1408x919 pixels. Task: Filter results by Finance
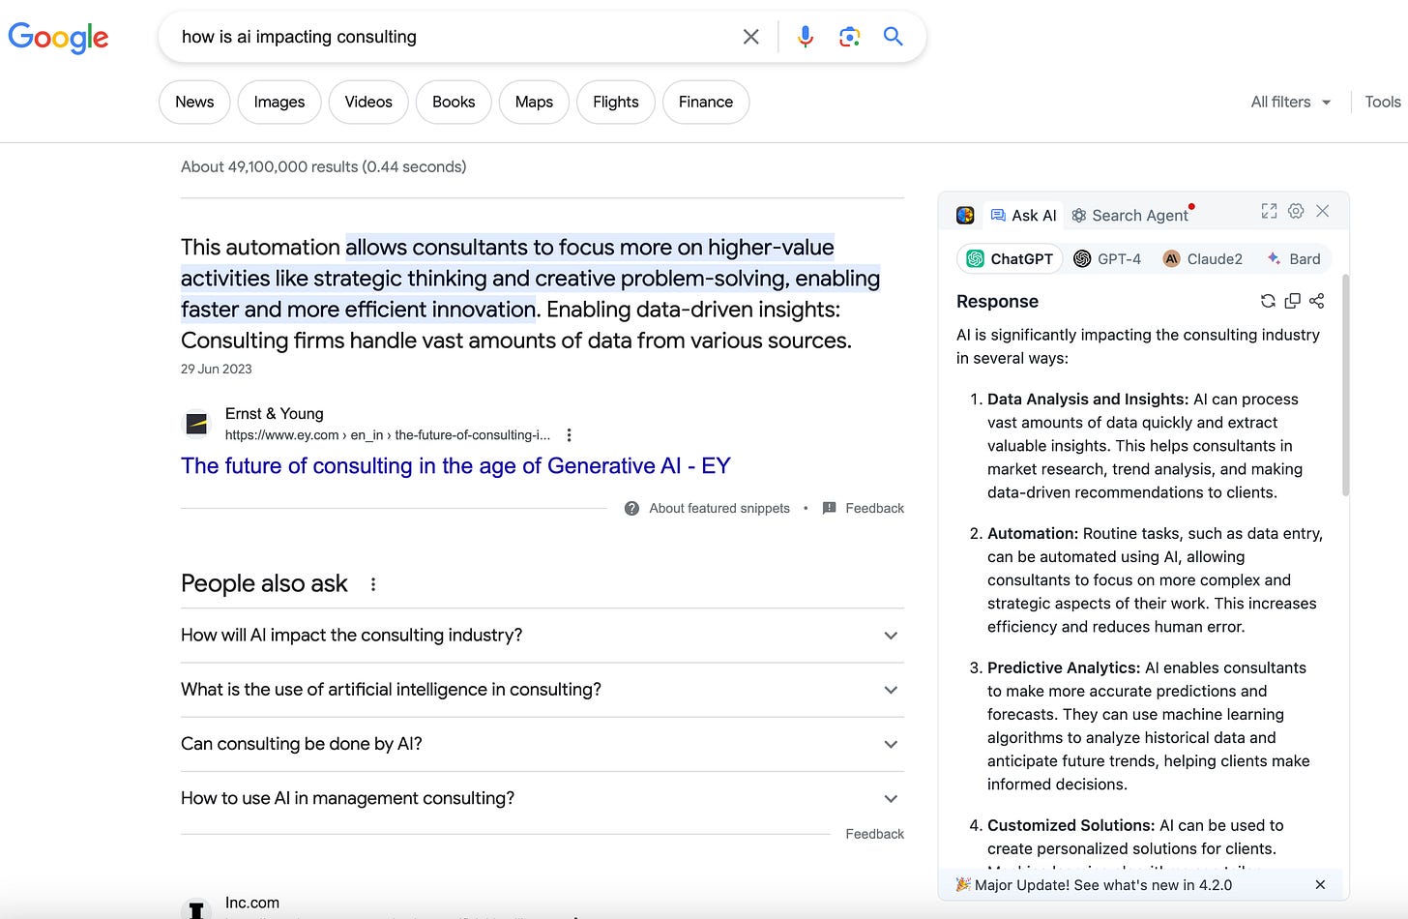(706, 102)
